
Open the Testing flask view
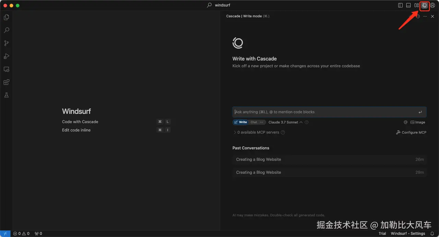tap(6, 95)
